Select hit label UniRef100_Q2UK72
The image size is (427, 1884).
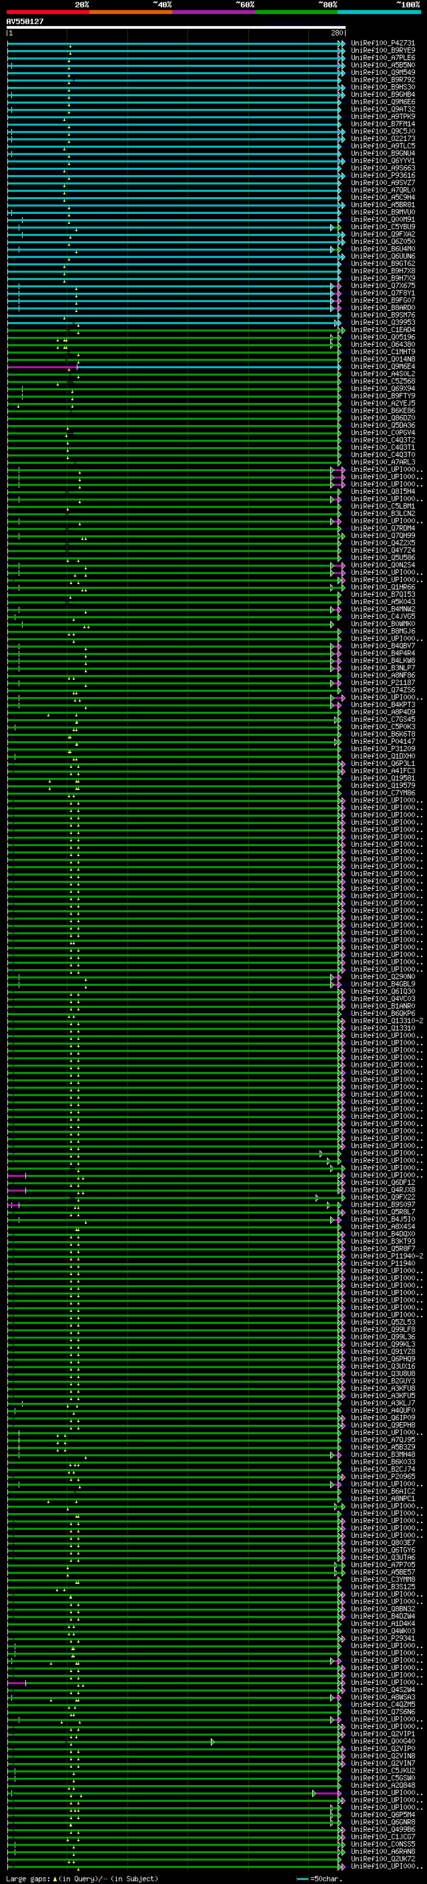pos(382,1859)
